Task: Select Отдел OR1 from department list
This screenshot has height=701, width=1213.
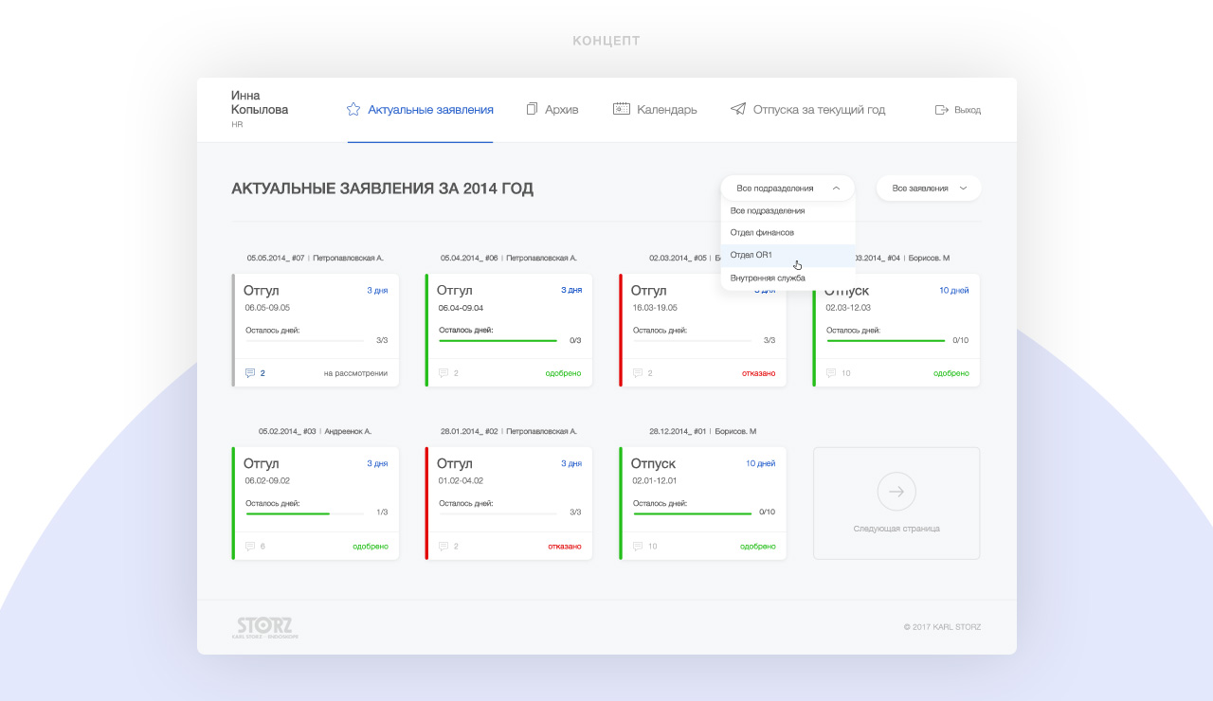Action: click(x=751, y=255)
